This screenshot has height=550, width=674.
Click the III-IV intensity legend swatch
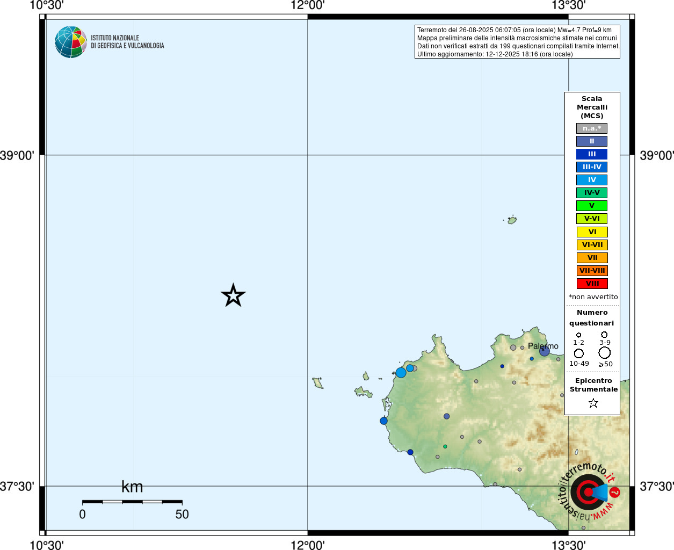coord(592,167)
